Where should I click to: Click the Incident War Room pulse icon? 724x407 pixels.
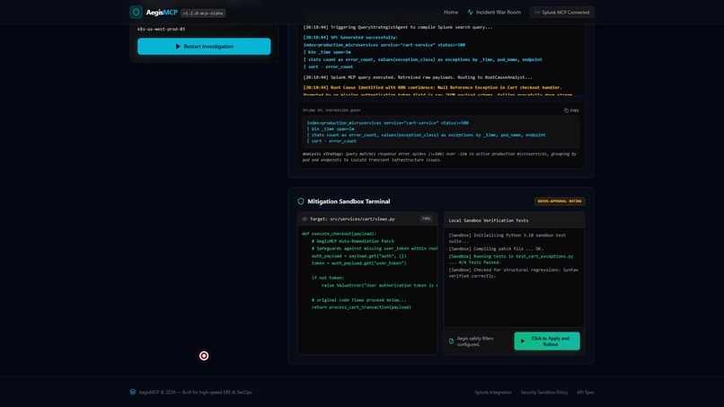point(470,12)
